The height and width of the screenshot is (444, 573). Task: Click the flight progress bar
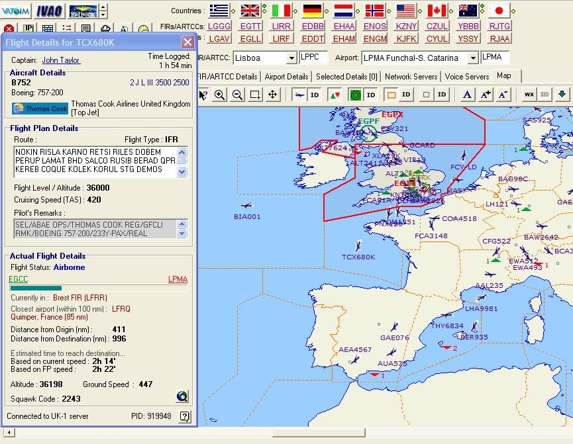(x=99, y=289)
